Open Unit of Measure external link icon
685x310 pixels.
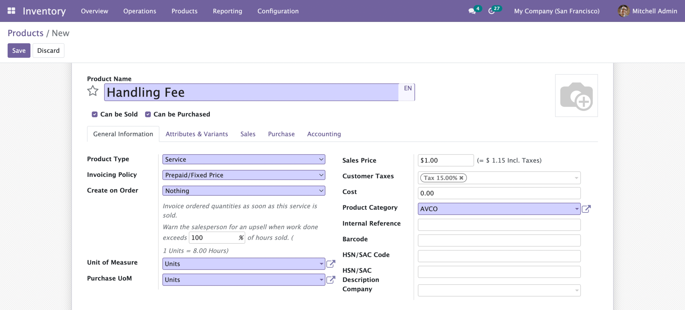[330, 264]
